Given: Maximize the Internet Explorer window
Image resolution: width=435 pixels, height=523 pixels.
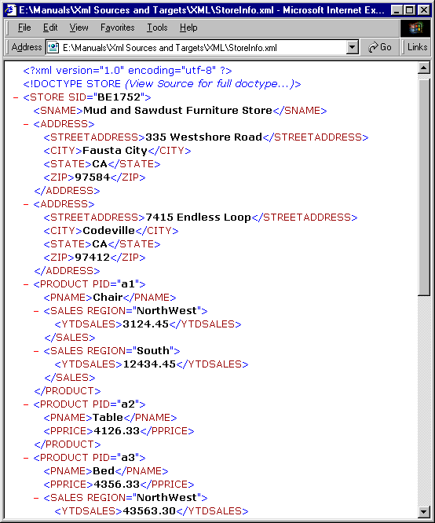Looking at the screenshot, I should [x=409, y=10].
